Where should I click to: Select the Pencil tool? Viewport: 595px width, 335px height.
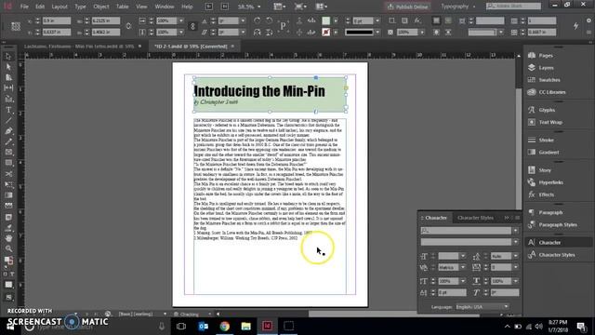(x=8, y=141)
